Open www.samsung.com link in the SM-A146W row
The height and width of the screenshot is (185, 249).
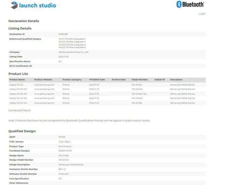45,98
